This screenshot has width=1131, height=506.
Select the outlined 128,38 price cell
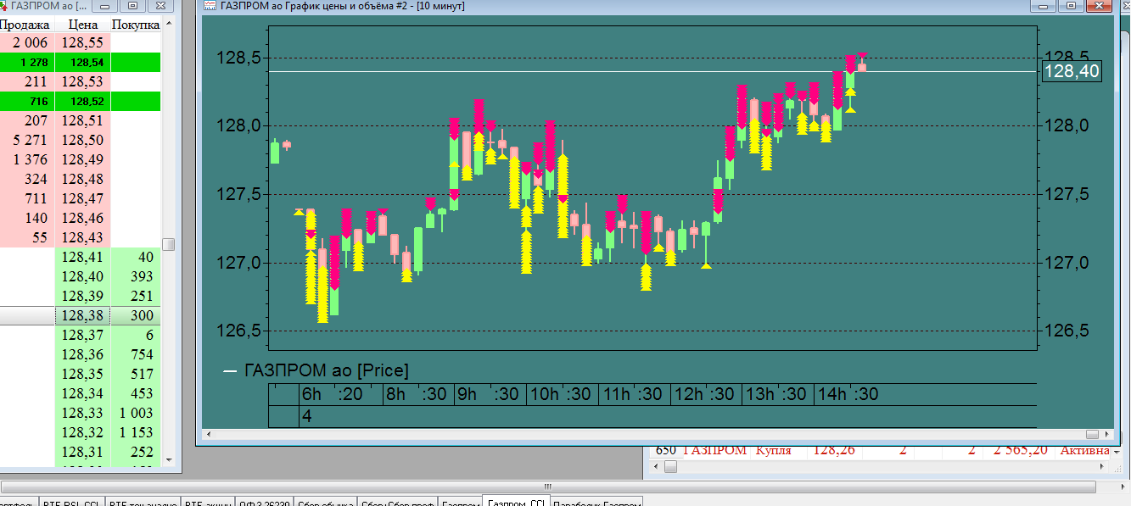pyautogui.click(x=82, y=315)
